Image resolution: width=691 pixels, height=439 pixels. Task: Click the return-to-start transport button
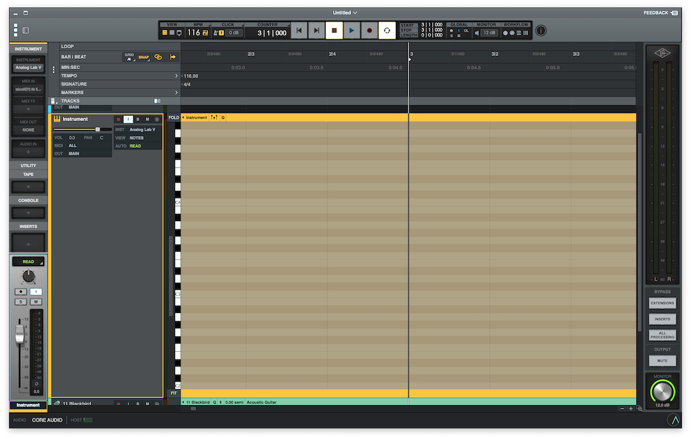[299, 30]
